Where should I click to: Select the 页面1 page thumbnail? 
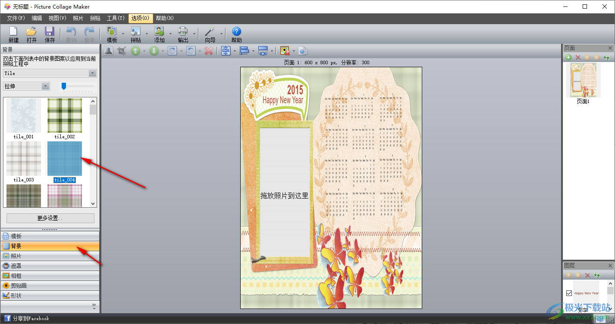[x=583, y=80]
